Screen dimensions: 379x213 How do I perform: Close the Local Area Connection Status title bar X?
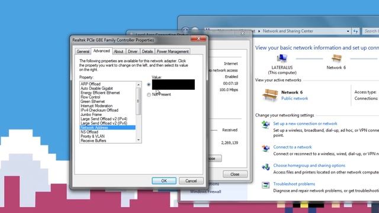click(x=243, y=33)
